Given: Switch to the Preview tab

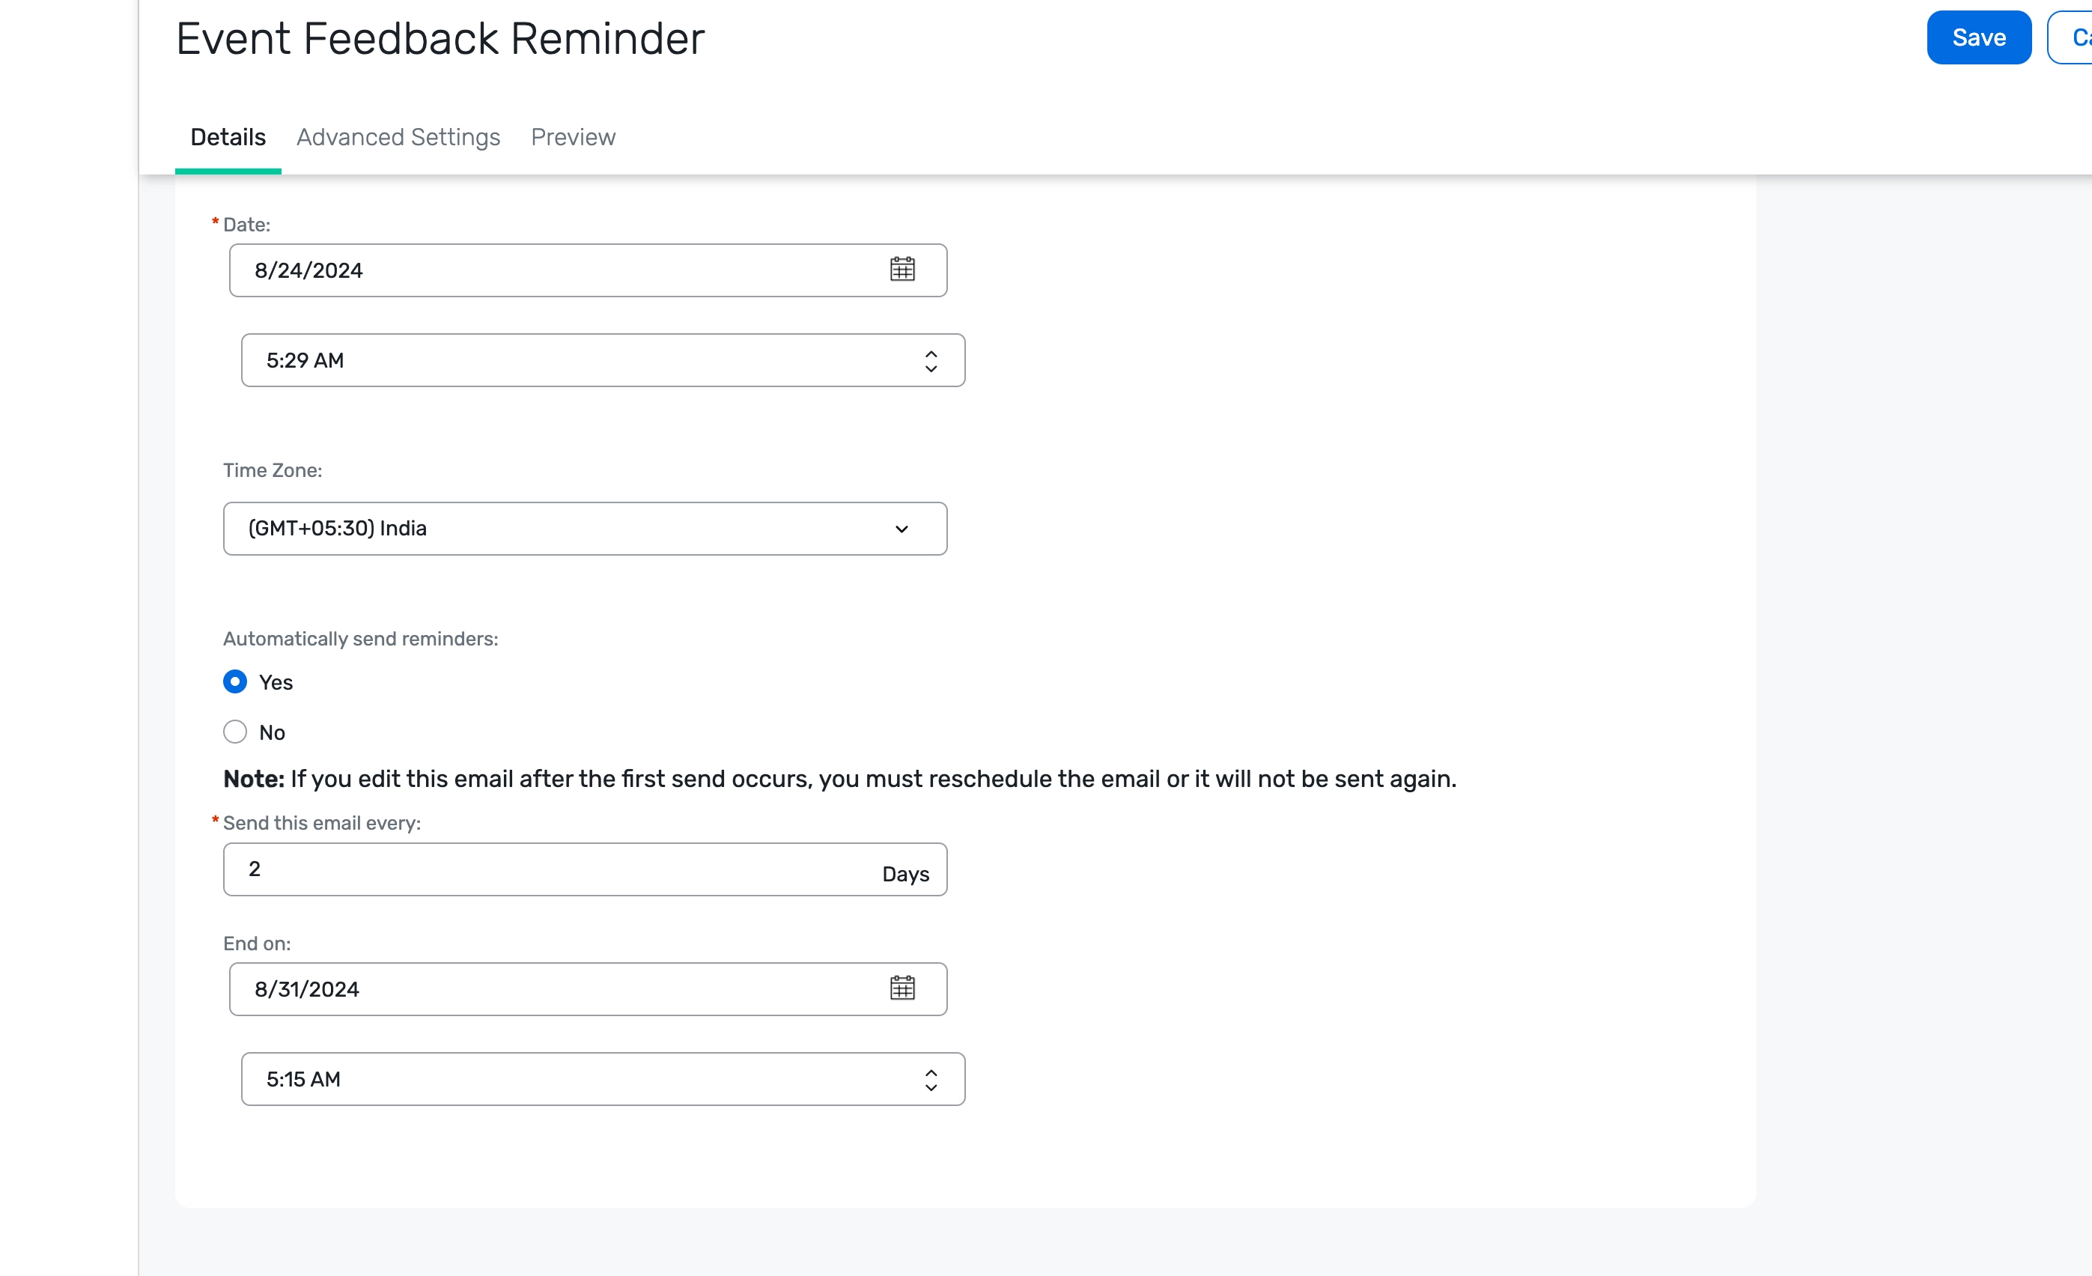Looking at the screenshot, I should click(x=573, y=137).
